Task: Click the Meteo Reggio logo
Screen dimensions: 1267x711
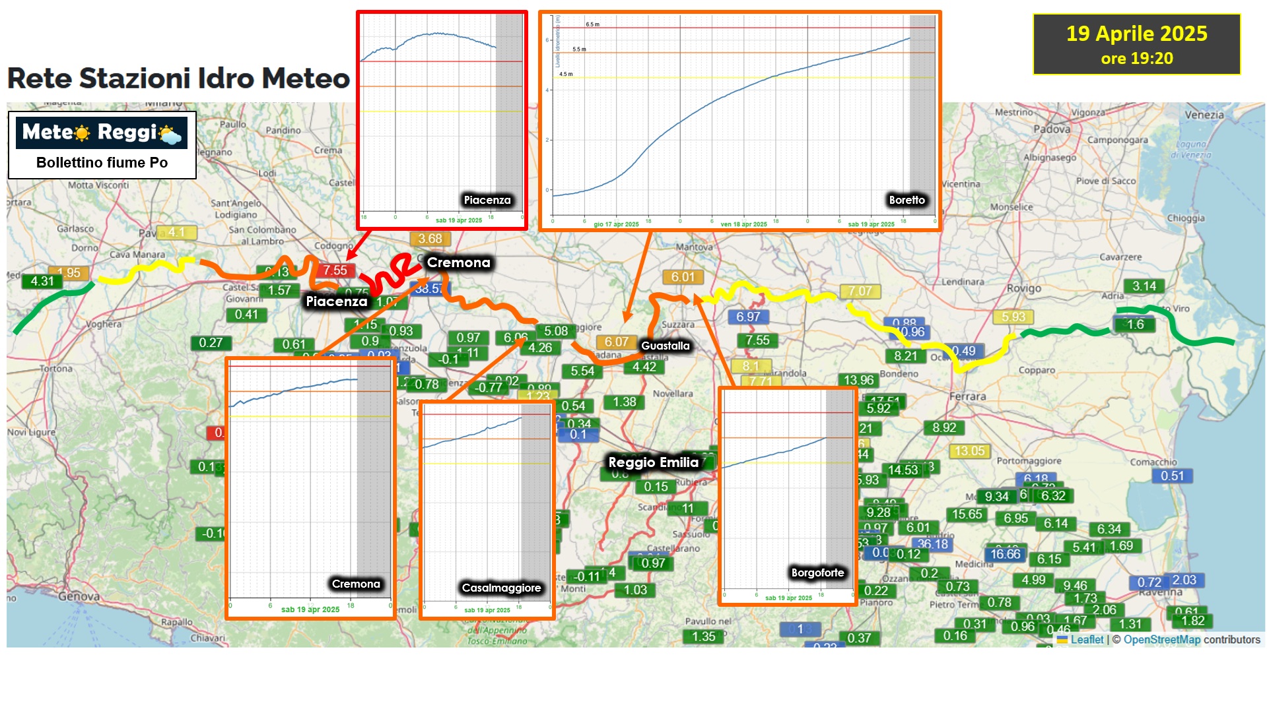Action: click(x=102, y=133)
